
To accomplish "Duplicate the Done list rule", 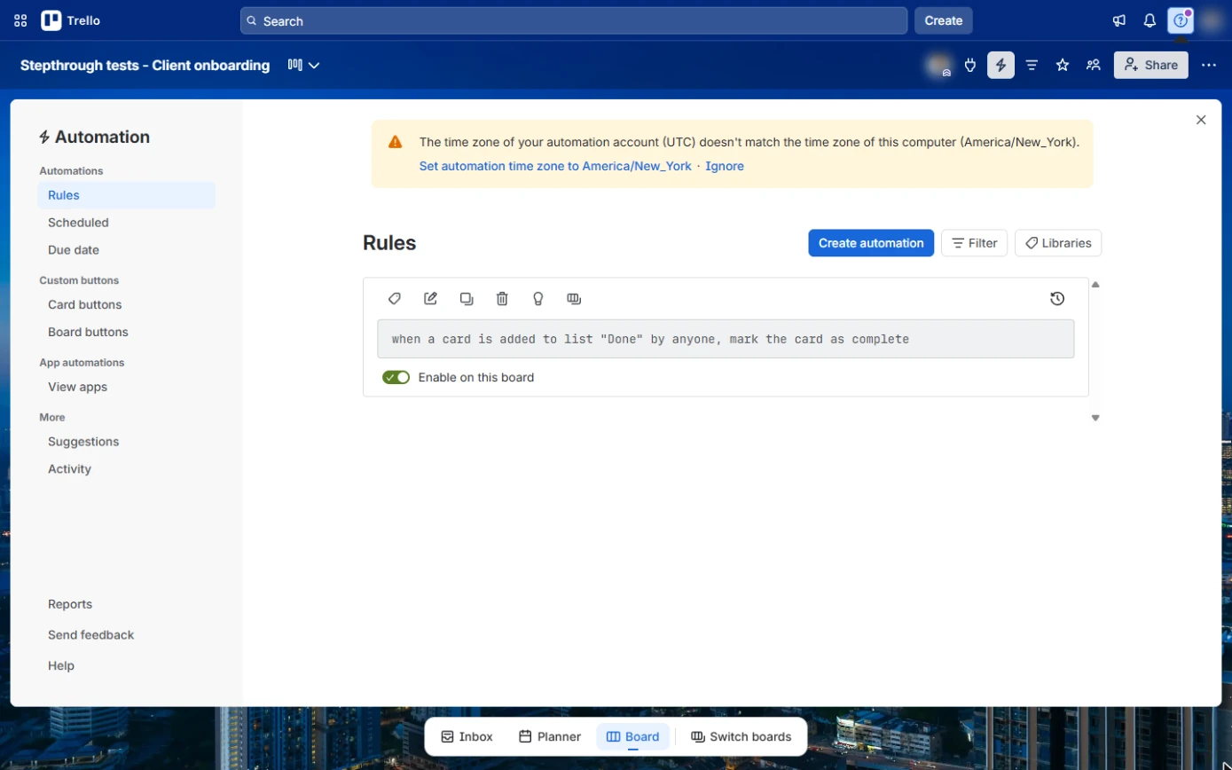I will pos(467,299).
